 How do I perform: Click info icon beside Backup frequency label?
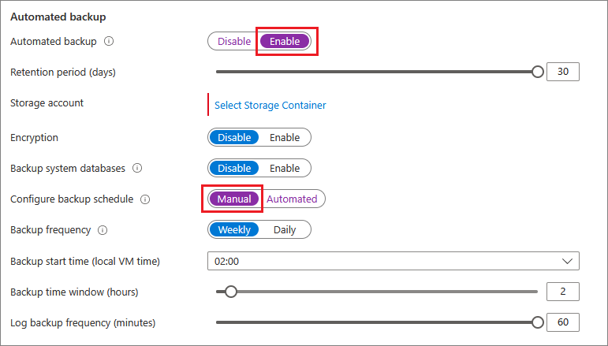point(103,230)
